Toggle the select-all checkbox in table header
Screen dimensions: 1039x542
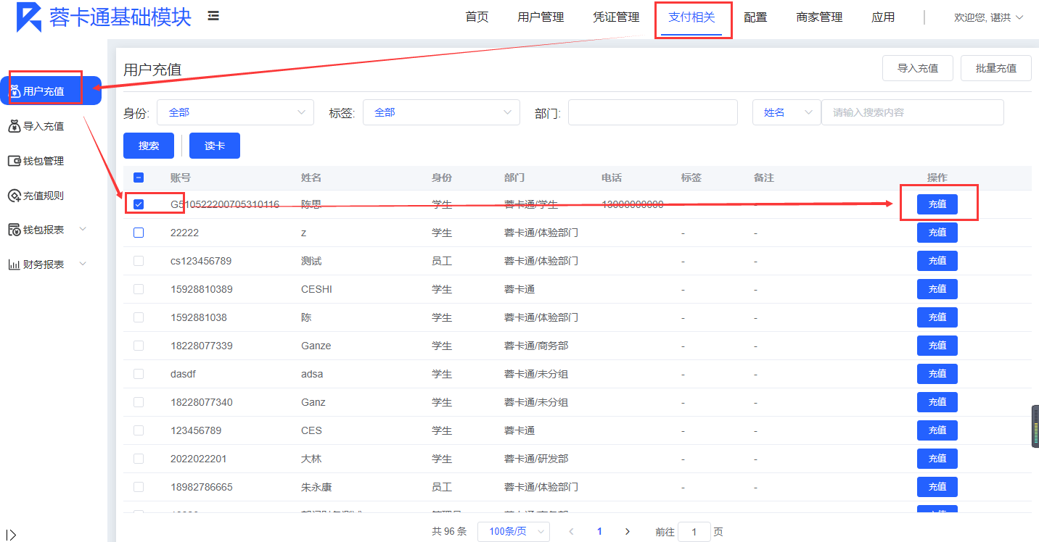(x=139, y=178)
